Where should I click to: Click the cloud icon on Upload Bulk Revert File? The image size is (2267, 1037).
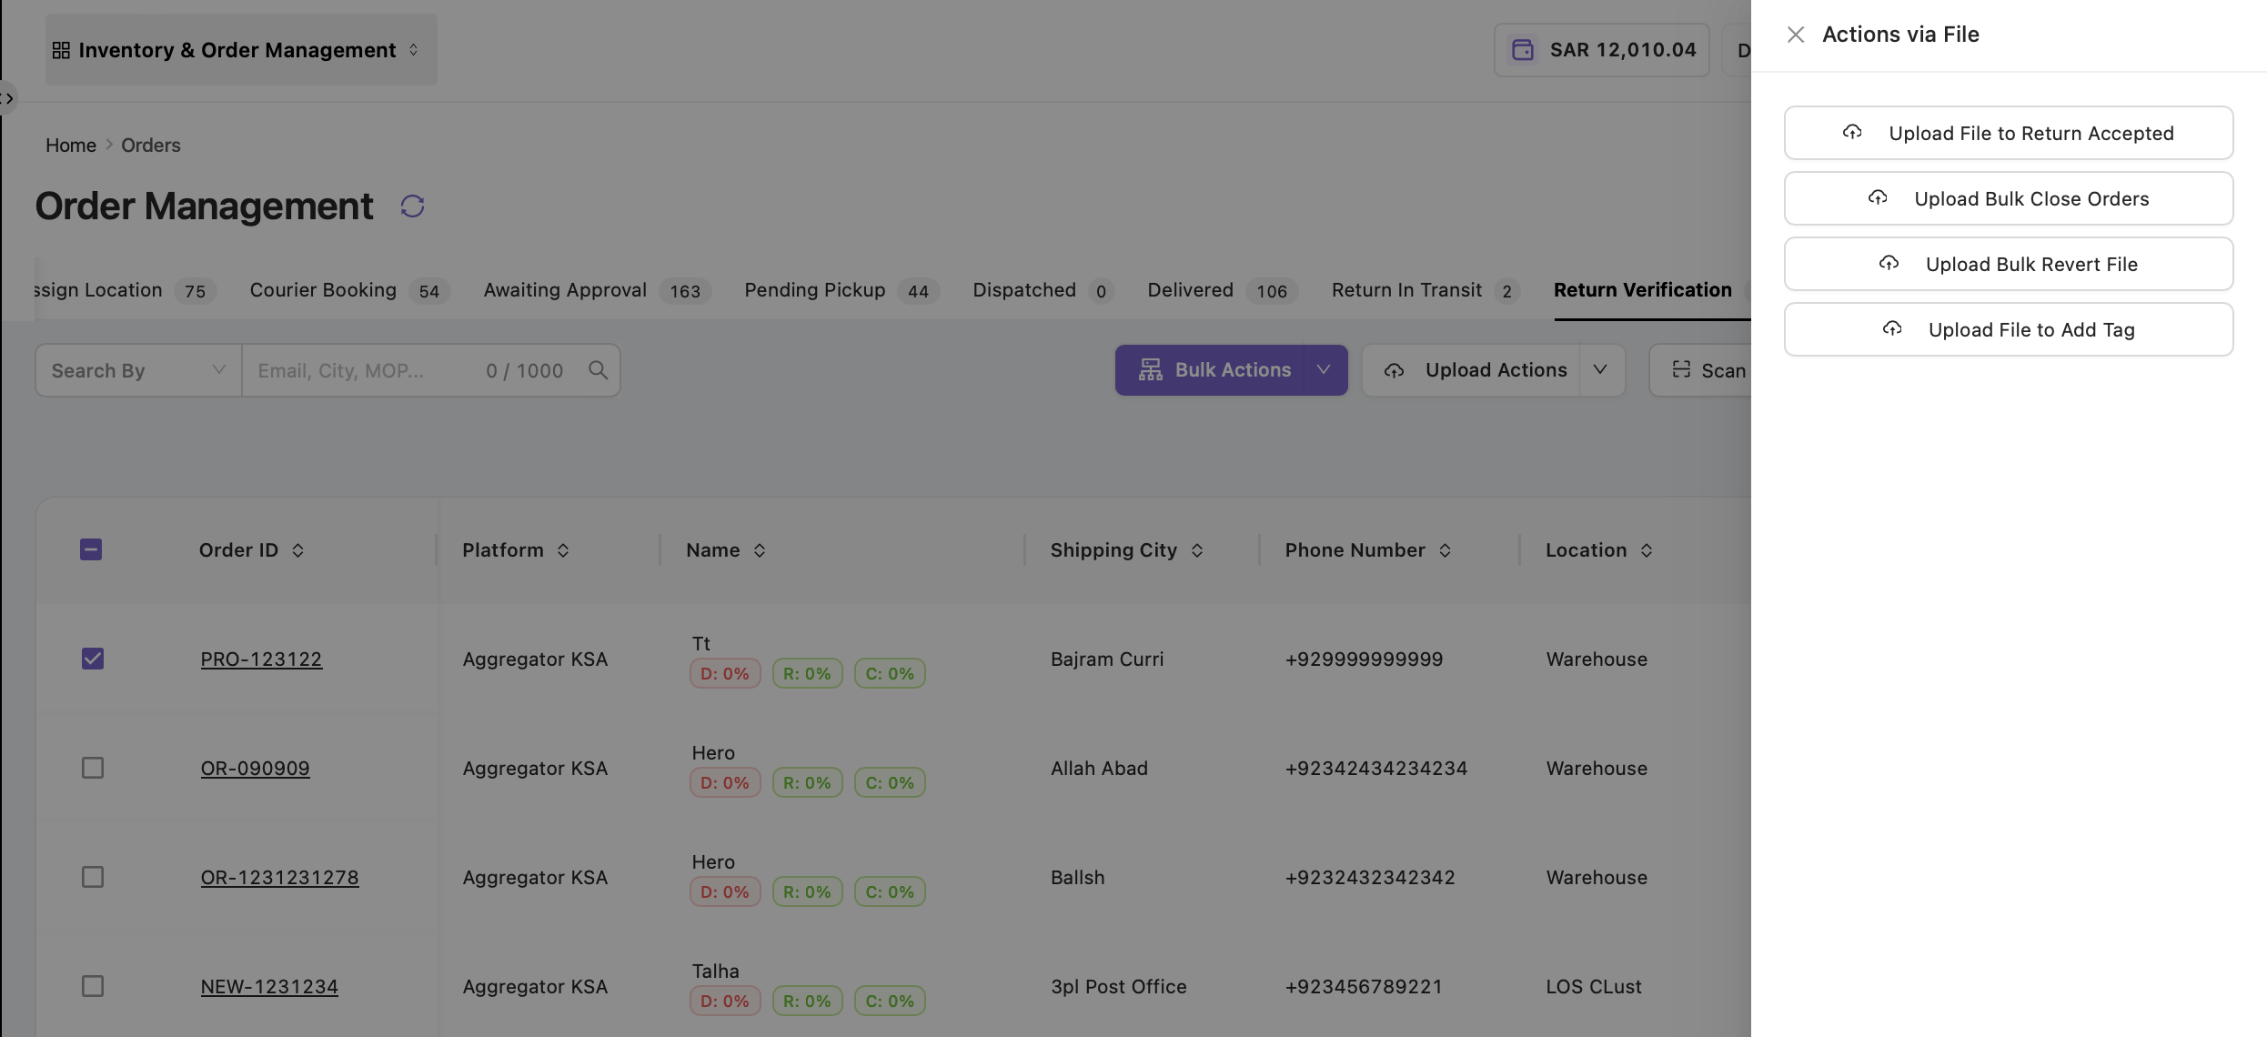point(1889,263)
